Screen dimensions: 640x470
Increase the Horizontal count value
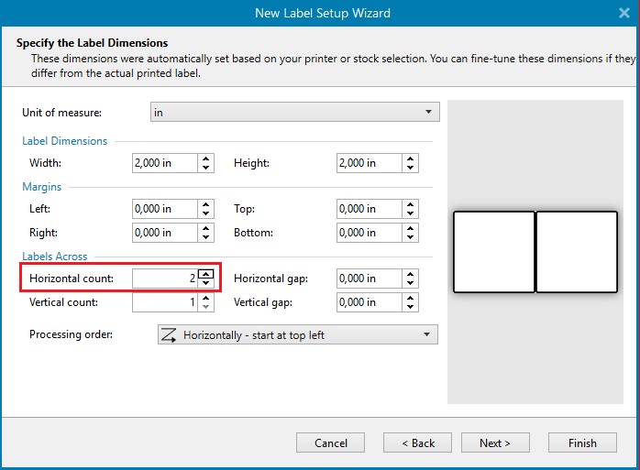(x=206, y=273)
